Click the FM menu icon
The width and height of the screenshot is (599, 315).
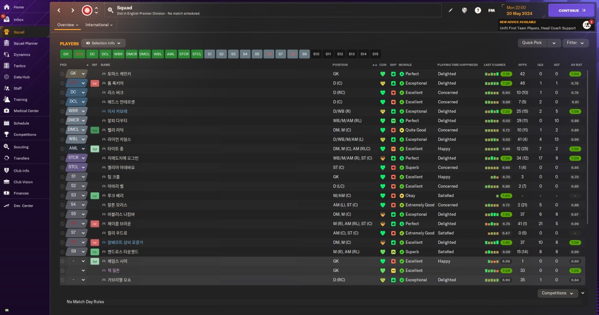[x=491, y=10]
